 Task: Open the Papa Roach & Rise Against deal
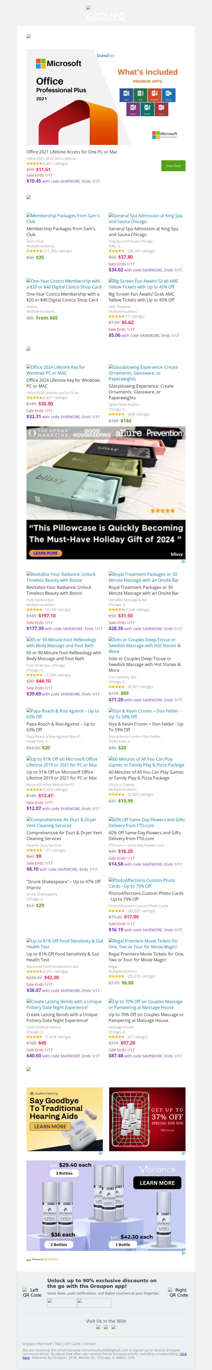click(x=63, y=713)
